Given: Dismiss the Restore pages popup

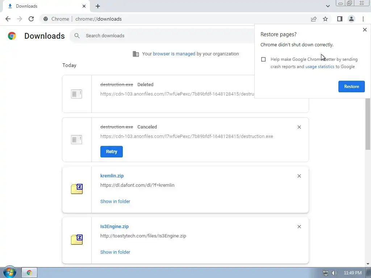Looking at the screenshot, I should point(364,30).
